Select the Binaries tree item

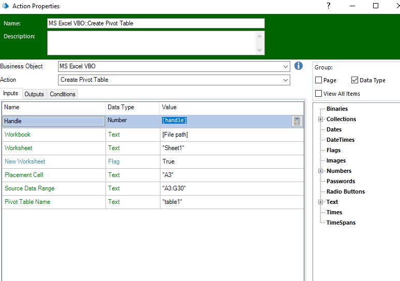point(337,109)
